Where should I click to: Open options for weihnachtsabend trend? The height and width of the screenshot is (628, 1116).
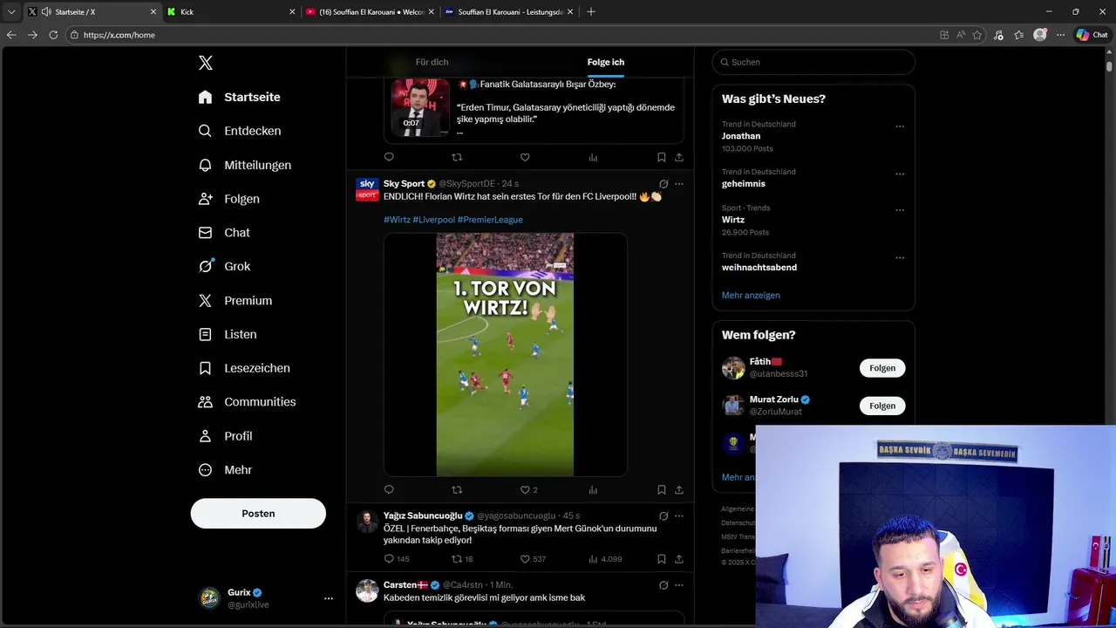pyautogui.click(x=900, y=258)
